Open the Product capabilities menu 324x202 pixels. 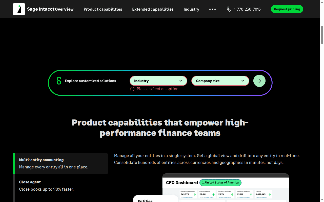(103, 9)
